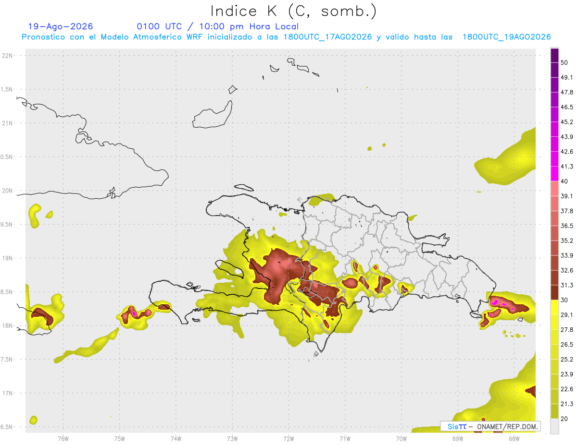577x445 pixels.
Task: Click the colorbar value 32.6
Action: coord(567,270)
